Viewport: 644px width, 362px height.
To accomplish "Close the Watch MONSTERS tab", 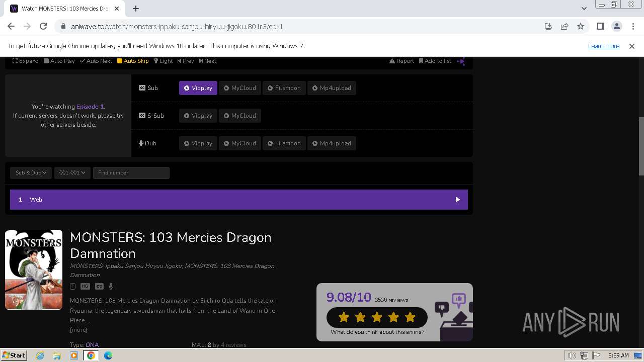I will tap(117, 9).
